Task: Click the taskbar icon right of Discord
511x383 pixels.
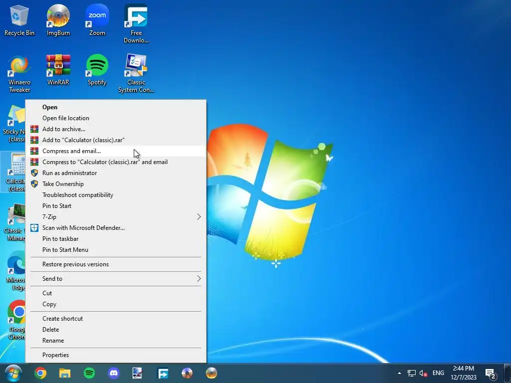Action: click(x=137, y=373)
